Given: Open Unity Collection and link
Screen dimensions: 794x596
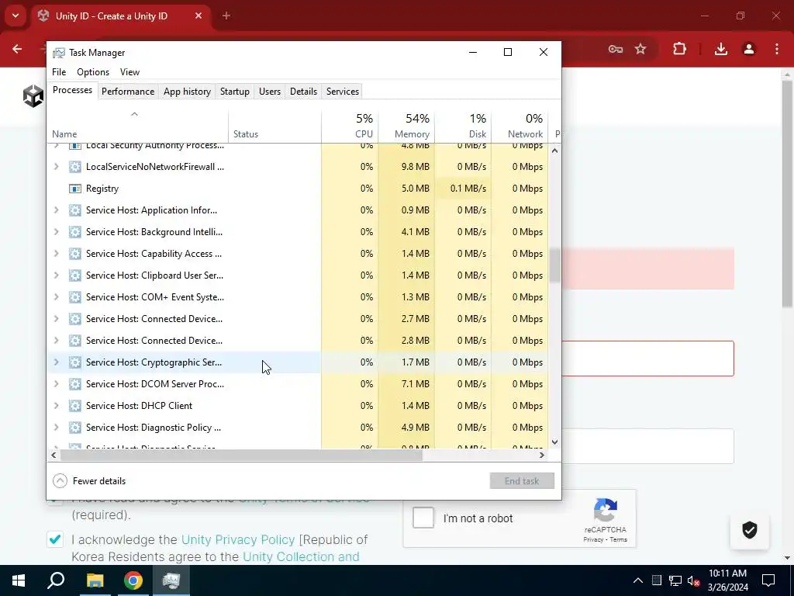Looking at the screenshot, I should 301,556.
